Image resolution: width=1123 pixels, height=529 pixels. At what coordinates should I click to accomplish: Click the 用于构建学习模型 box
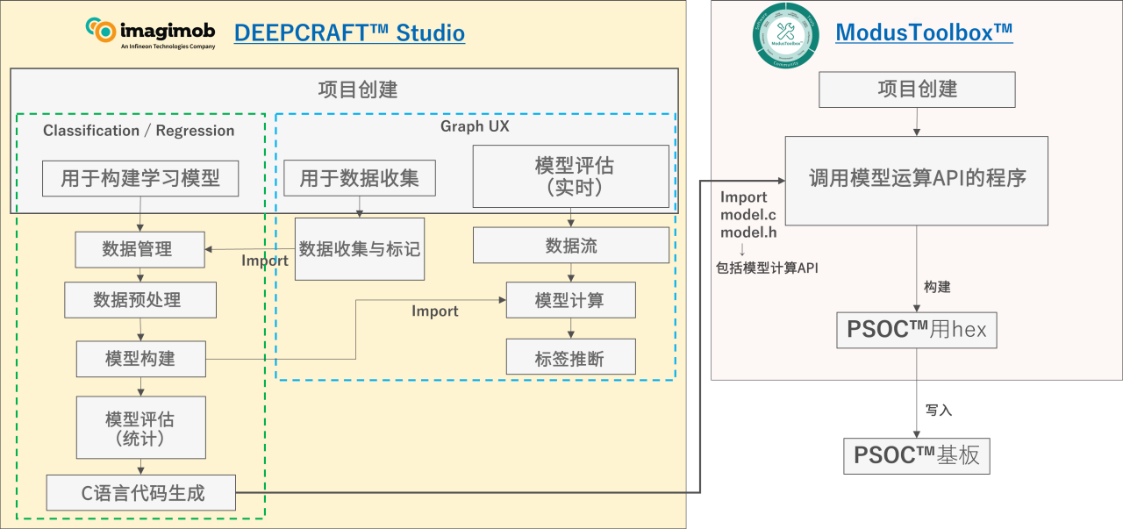140,178
